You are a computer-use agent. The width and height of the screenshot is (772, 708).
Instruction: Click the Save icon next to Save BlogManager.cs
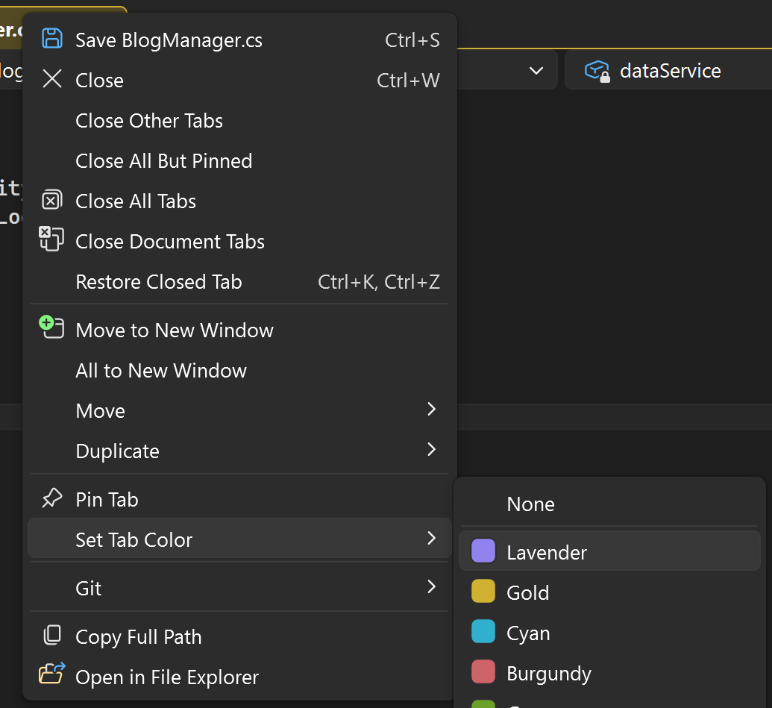coord(51,38)
